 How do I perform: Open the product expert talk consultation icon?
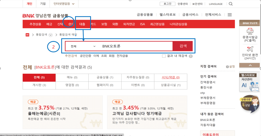tap(250, 104)
